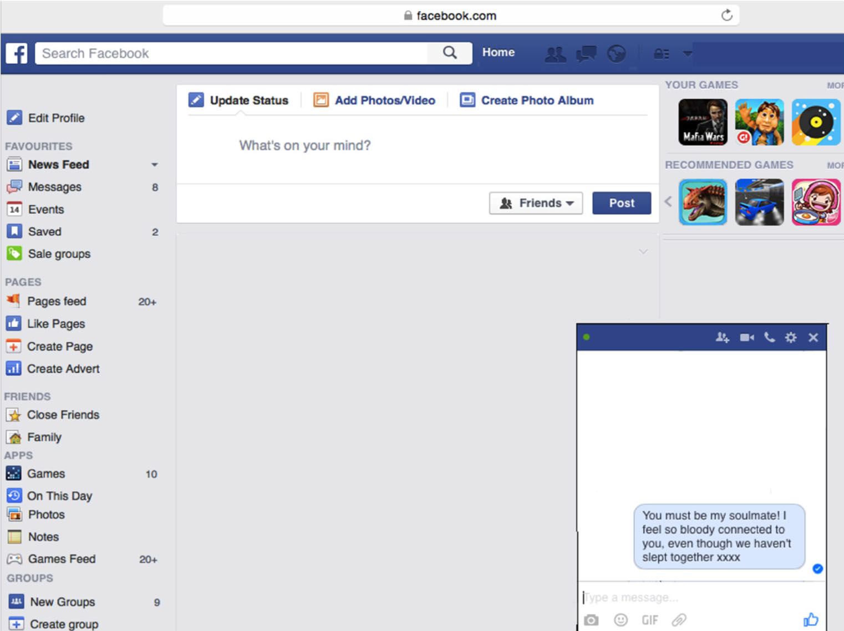
Task: Click the search magnifying glass button
Action: (x=450, y=53)
